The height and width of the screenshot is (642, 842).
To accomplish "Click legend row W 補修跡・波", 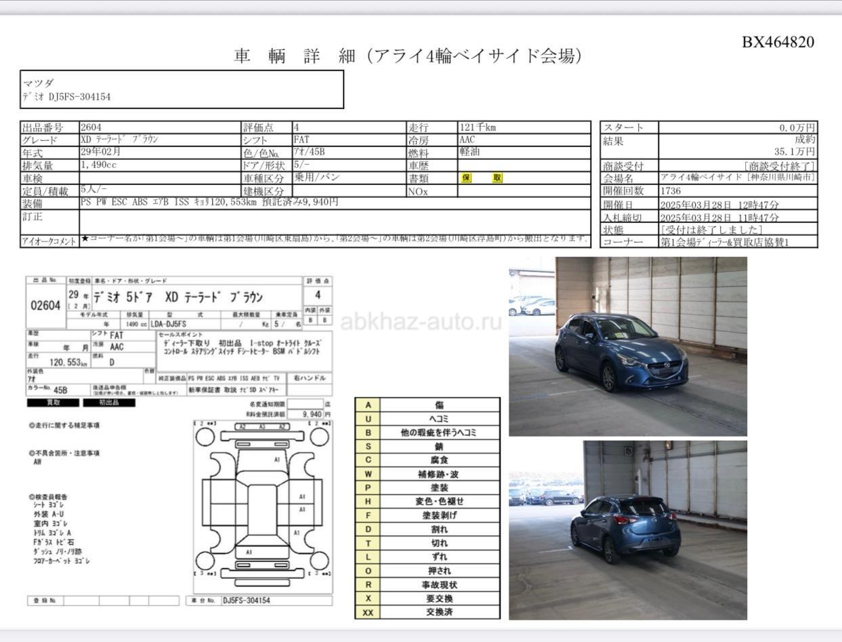I will [427, 474].
